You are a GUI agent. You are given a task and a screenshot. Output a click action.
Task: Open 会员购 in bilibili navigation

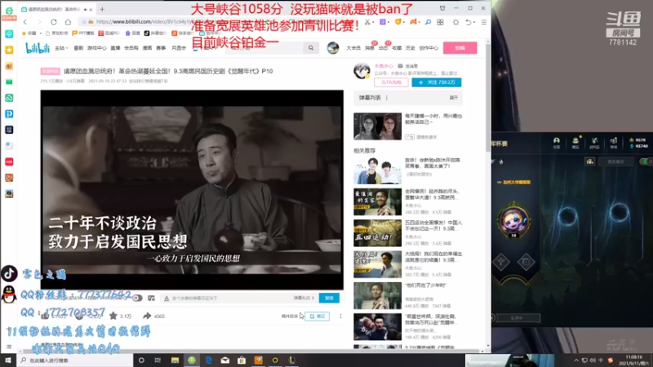(131, 48)
